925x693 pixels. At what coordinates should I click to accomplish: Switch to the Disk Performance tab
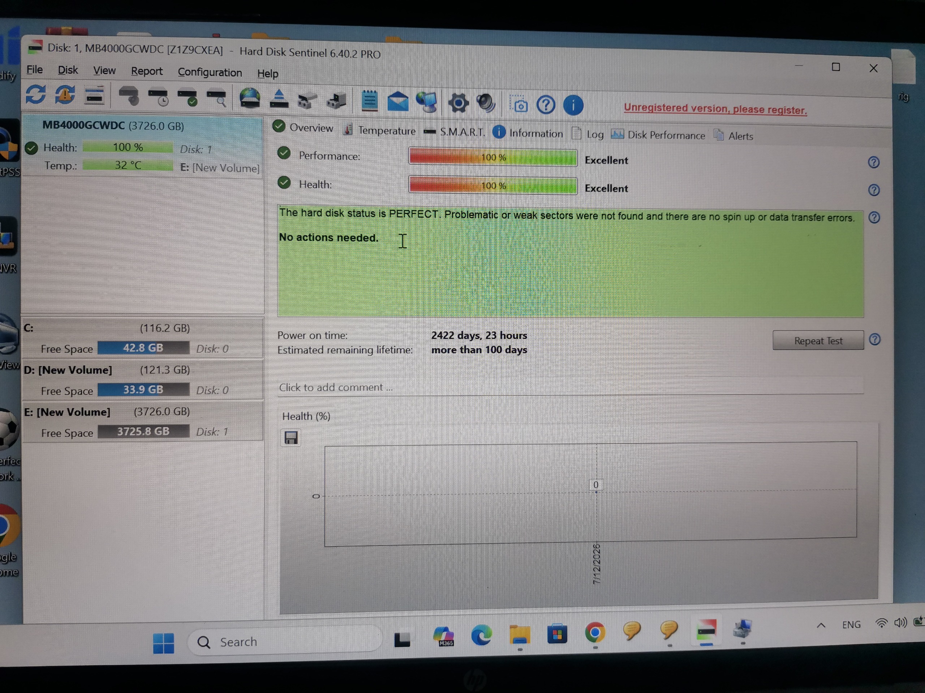658,135
